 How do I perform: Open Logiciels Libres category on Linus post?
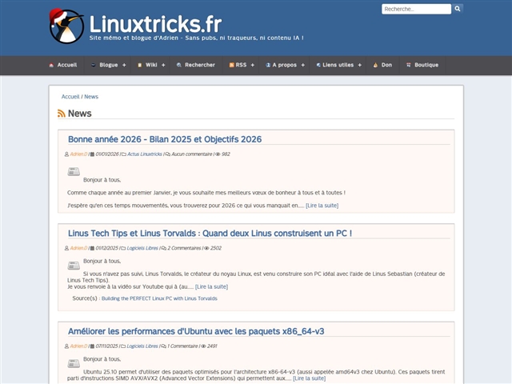point(142,248)
